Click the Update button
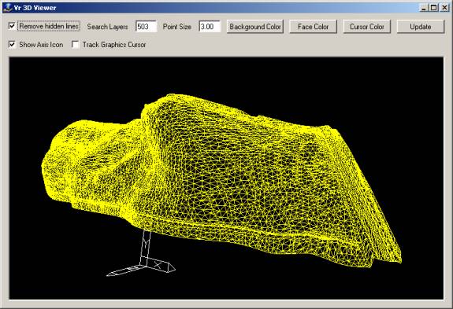The height and width of the screenshot is (309, 453). 421,27
